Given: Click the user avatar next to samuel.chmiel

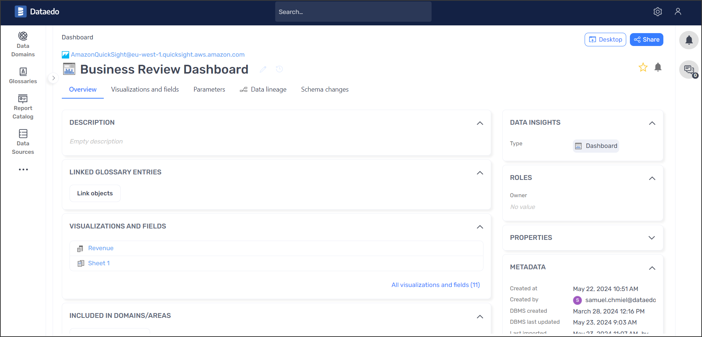Looking at the screenshot, I should (577, 300).
